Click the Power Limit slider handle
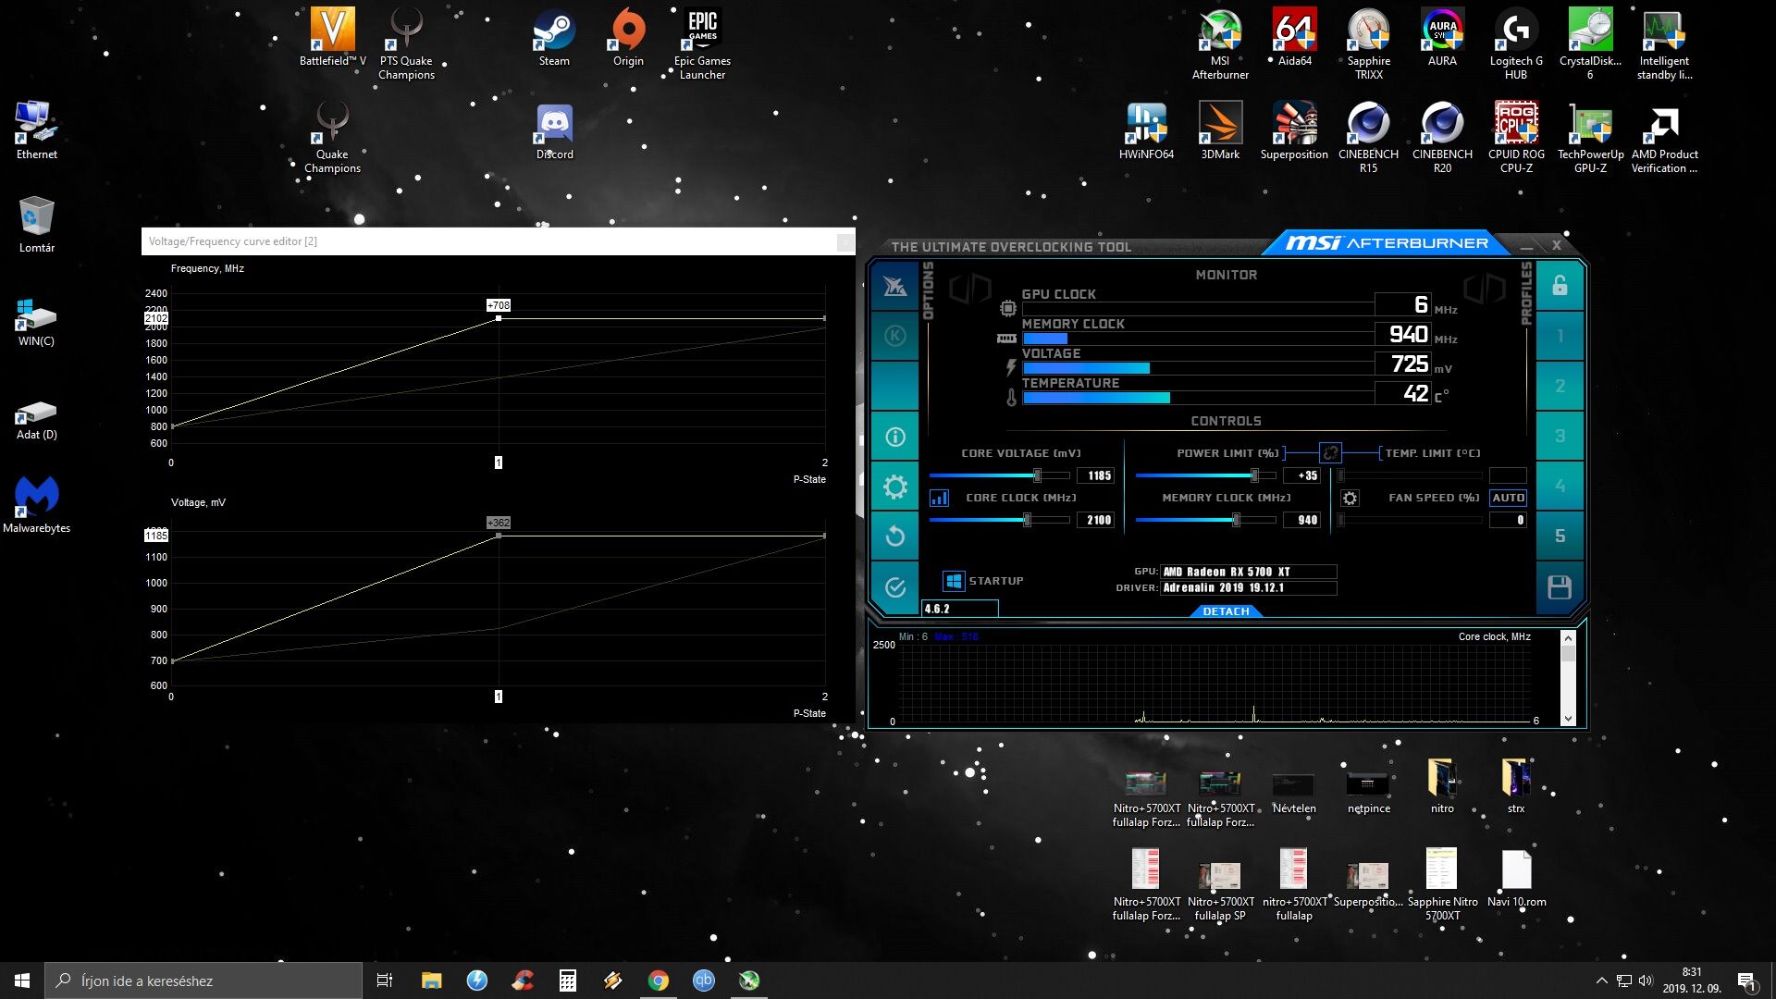The image size is (1776, 999). (1254, 475)
